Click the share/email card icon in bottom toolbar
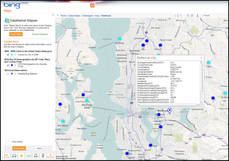 coord(28,156)
